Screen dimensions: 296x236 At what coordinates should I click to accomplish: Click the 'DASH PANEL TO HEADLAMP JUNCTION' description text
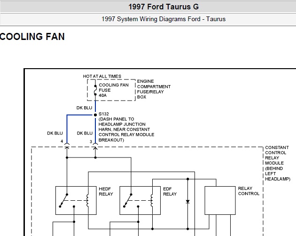[126, 129]
